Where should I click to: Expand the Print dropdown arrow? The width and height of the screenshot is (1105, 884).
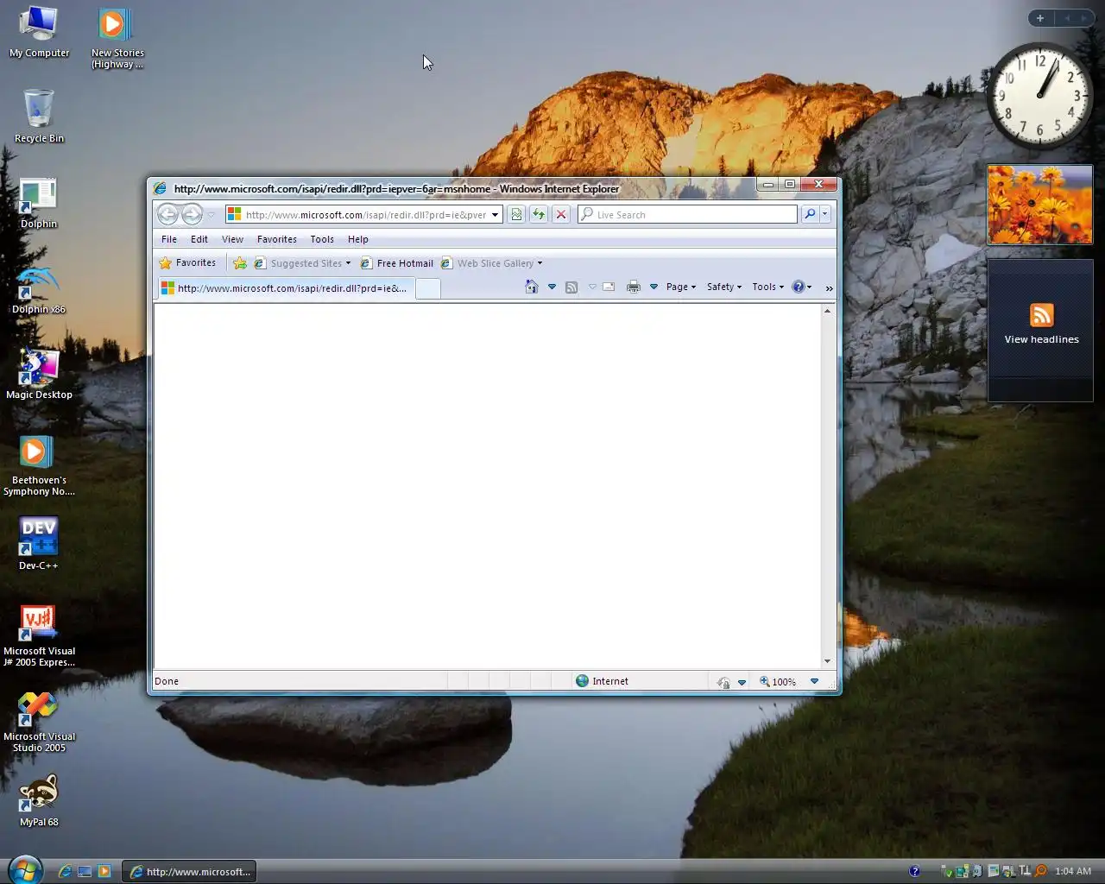point(654,287)
